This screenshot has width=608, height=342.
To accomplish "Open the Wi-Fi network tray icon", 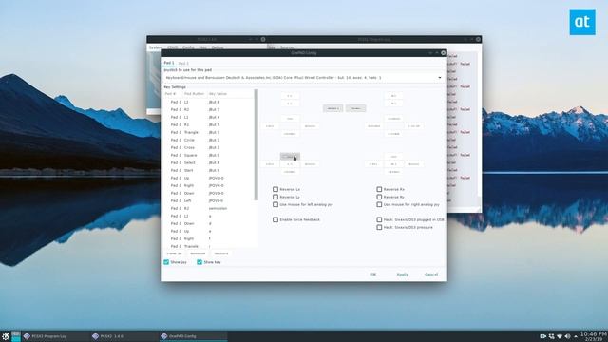I will 560,336.
